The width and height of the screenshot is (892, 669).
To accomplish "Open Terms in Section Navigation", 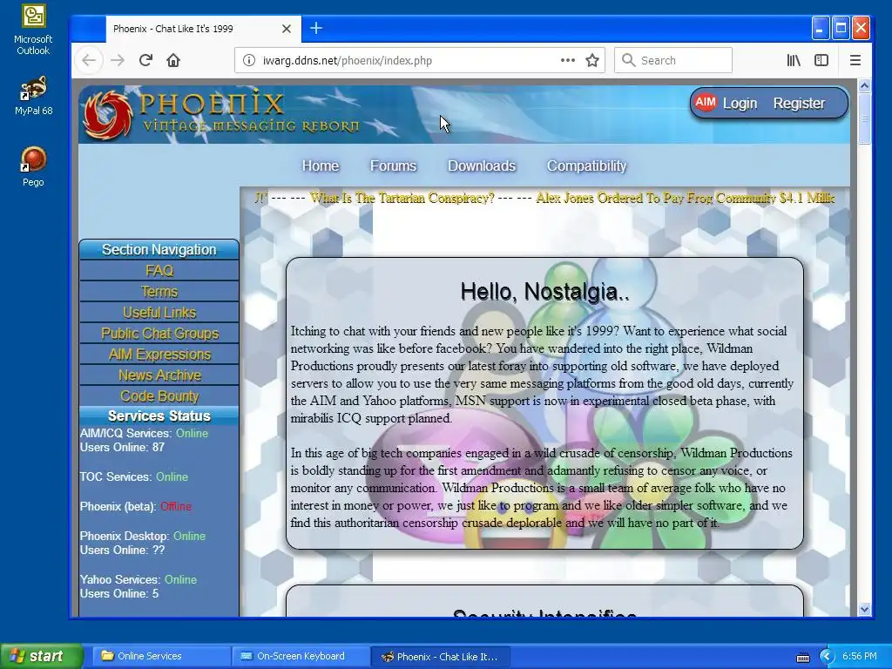I will (159, 291).
